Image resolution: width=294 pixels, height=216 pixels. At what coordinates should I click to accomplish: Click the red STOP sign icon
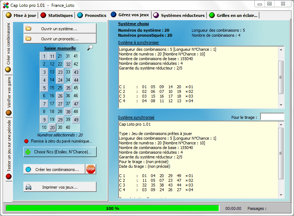point(91,169)
